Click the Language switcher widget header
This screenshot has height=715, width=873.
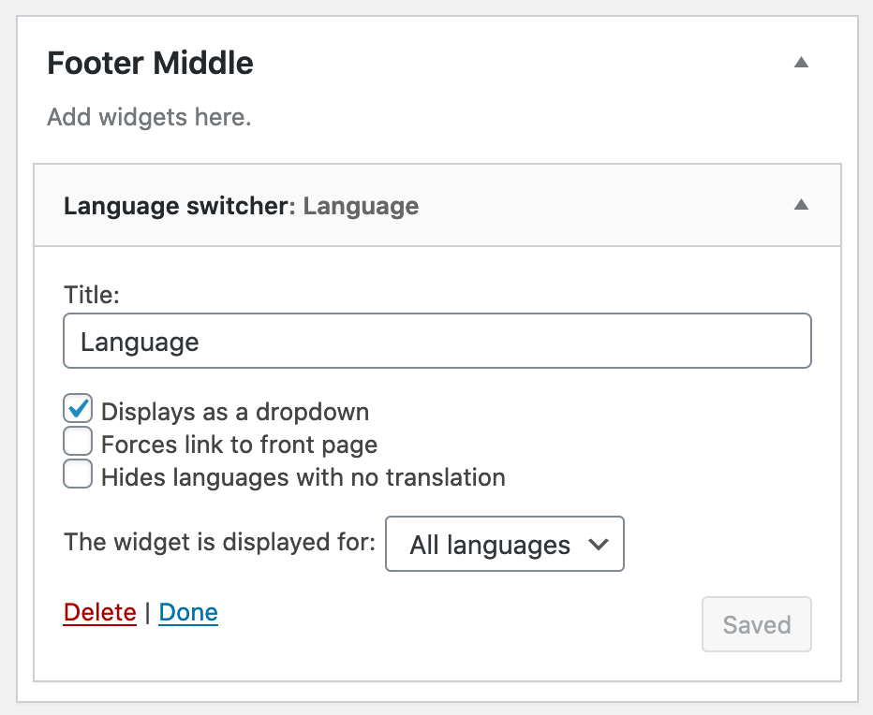[241, 206]
